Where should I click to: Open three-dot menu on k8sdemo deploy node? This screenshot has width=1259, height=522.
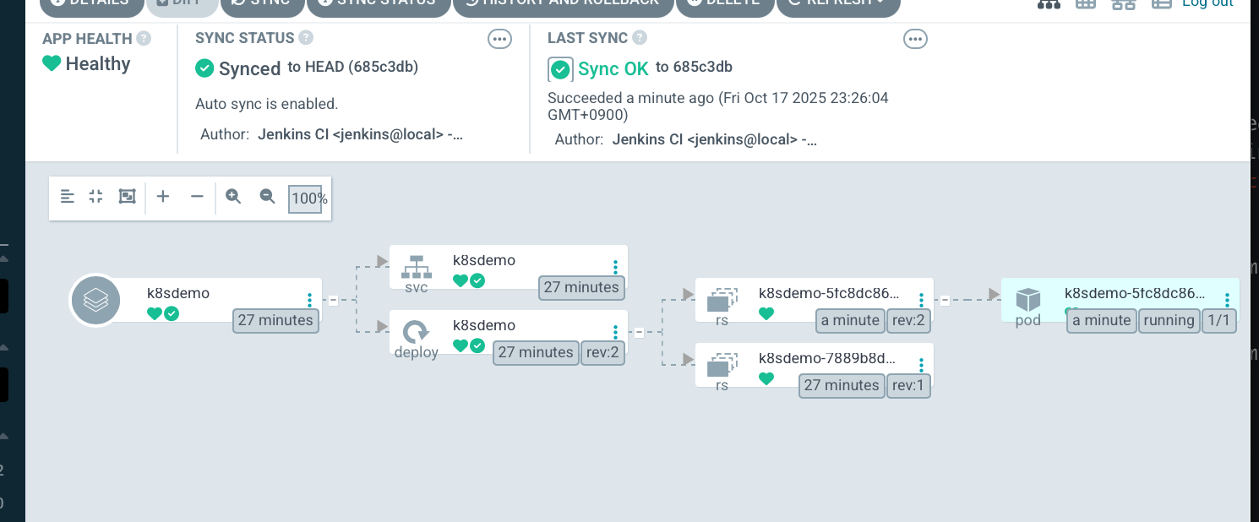pos(615,332)
